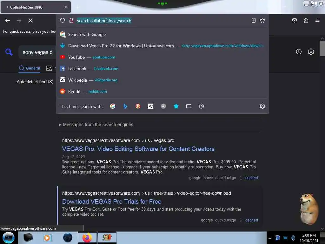Screen dimensions: 325x244
Task: Show hidden system tray icons
Action: click(x=270, y=238)
